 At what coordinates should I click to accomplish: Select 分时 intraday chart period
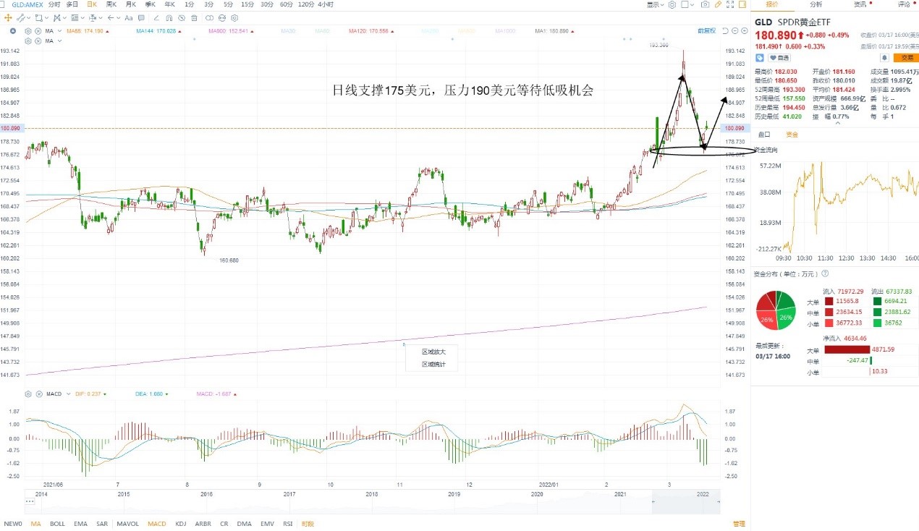click(x=54, y=4)
